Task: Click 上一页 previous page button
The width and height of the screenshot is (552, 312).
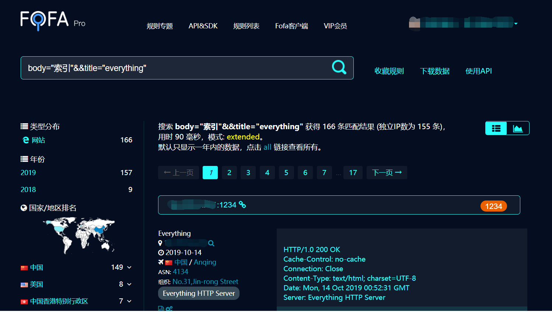Action: tap(179, 173)
